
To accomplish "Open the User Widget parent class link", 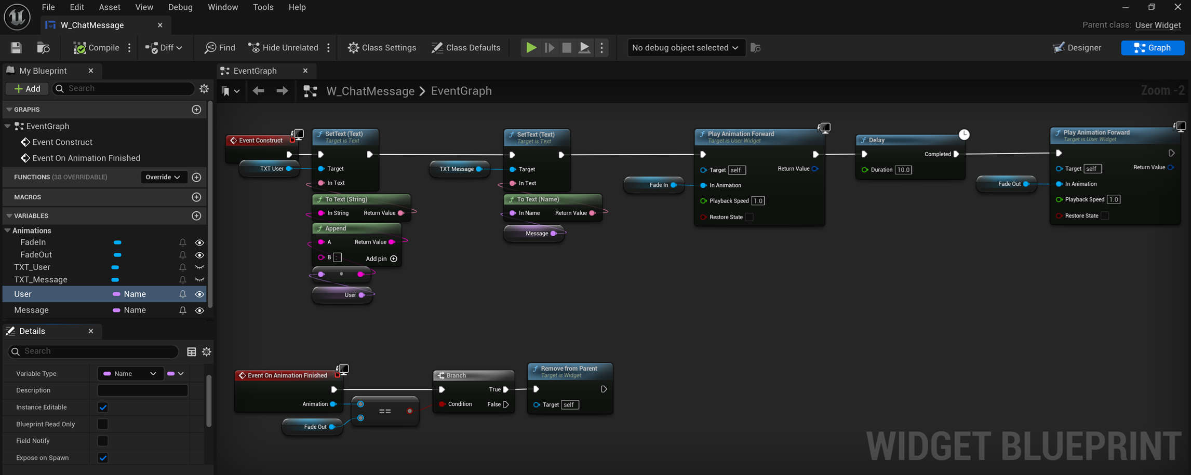I will 1158,25.
